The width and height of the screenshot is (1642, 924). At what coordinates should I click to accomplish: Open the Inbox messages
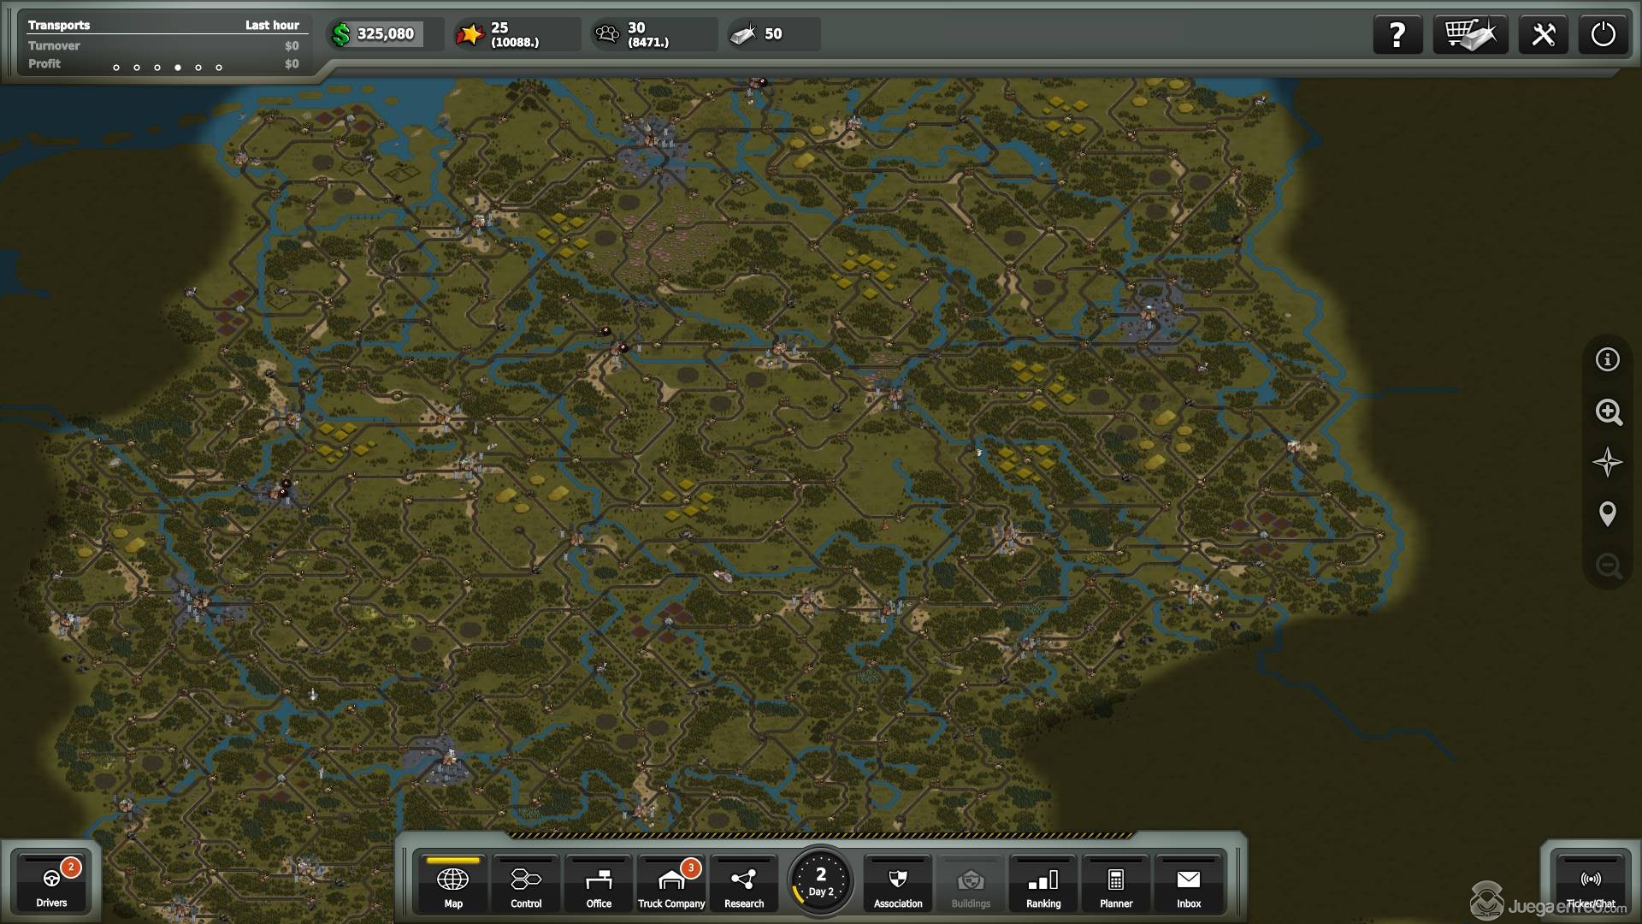pyautogui.click(x=1189, y=885)
